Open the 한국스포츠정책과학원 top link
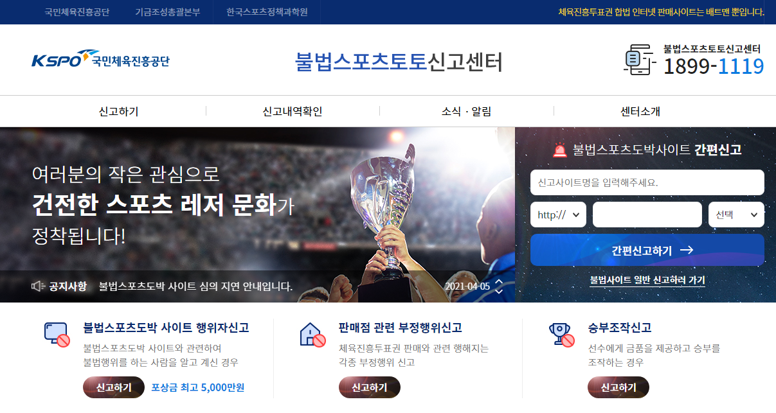The image size is (776, 413). 267,12
